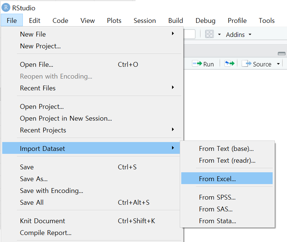Open the Plots menu
The image size is (287, 242).
114,20
